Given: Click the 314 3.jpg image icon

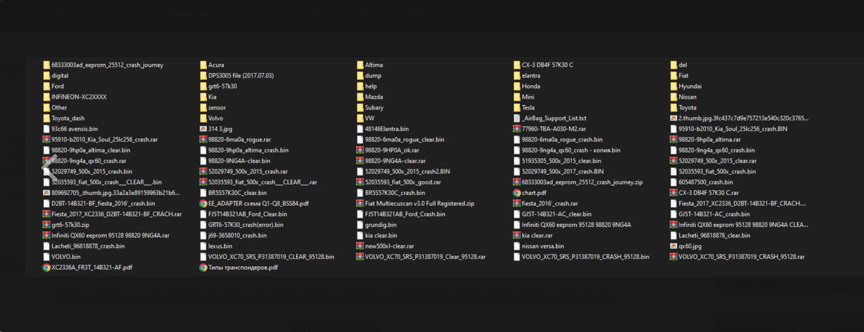Looking at the screenshot, I should tap(203, 129).
